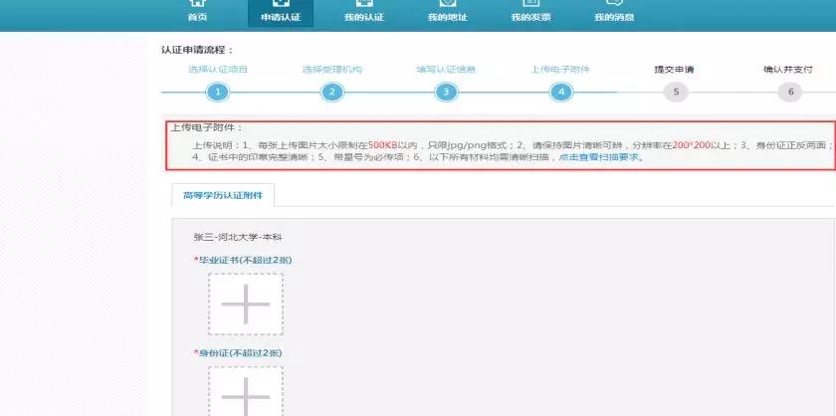This screenshot has height=416, width=836.
Task: Click 选择认证项目 step label
Action: 218,70
